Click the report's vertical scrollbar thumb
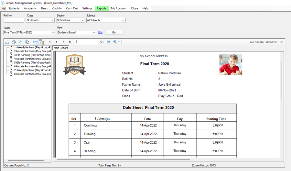Image resolution: width=291 pixels, height=171 pixels. click(x=282, y=81)
